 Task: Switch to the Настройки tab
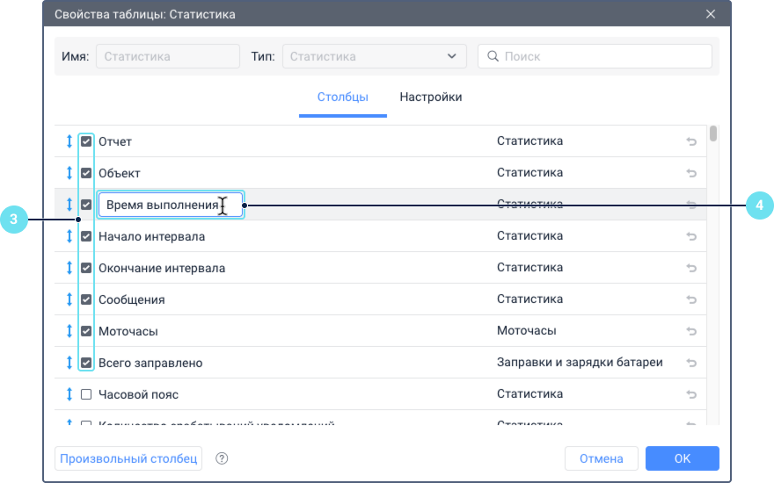[431, 97]
